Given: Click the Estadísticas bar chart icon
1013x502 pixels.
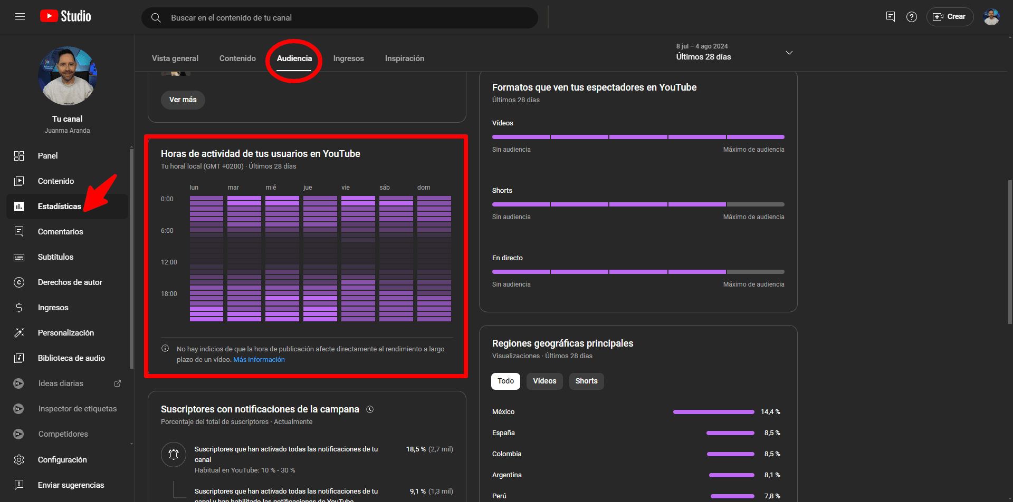Looking at the screenshot, I should click(19, 206).
